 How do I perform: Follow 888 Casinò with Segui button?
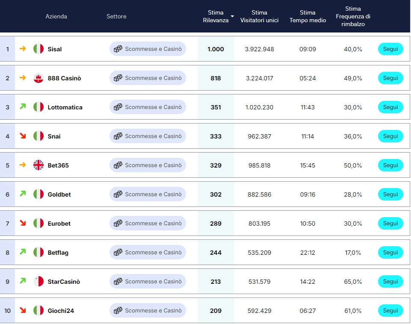tap(390, 78)
